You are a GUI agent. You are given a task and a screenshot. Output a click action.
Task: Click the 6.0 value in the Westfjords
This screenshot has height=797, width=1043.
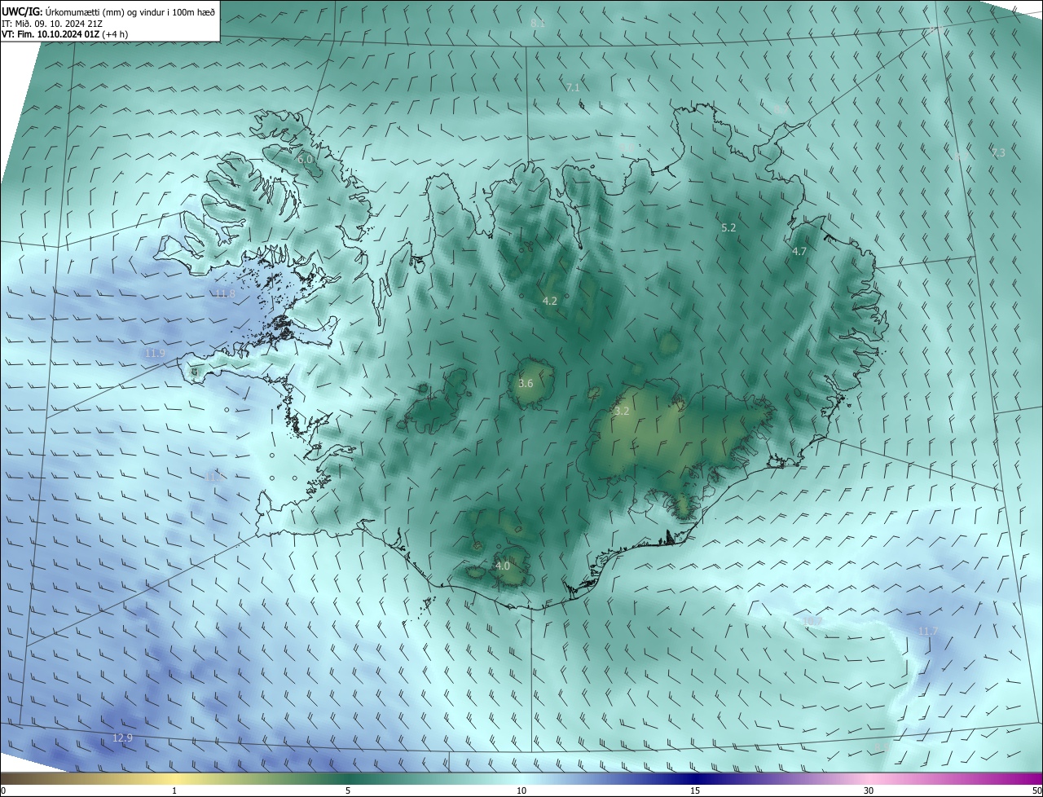(305, 160)
